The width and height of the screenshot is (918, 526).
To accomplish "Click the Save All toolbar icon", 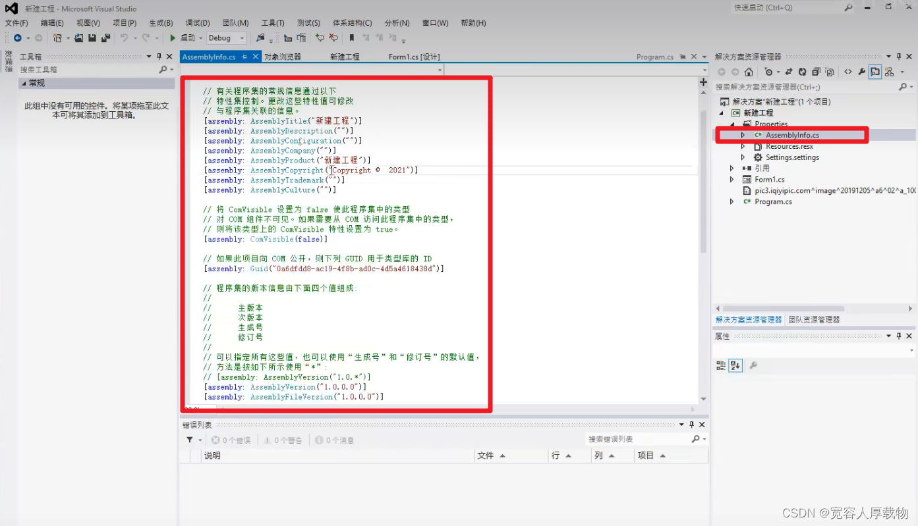I will click(105, 38).
